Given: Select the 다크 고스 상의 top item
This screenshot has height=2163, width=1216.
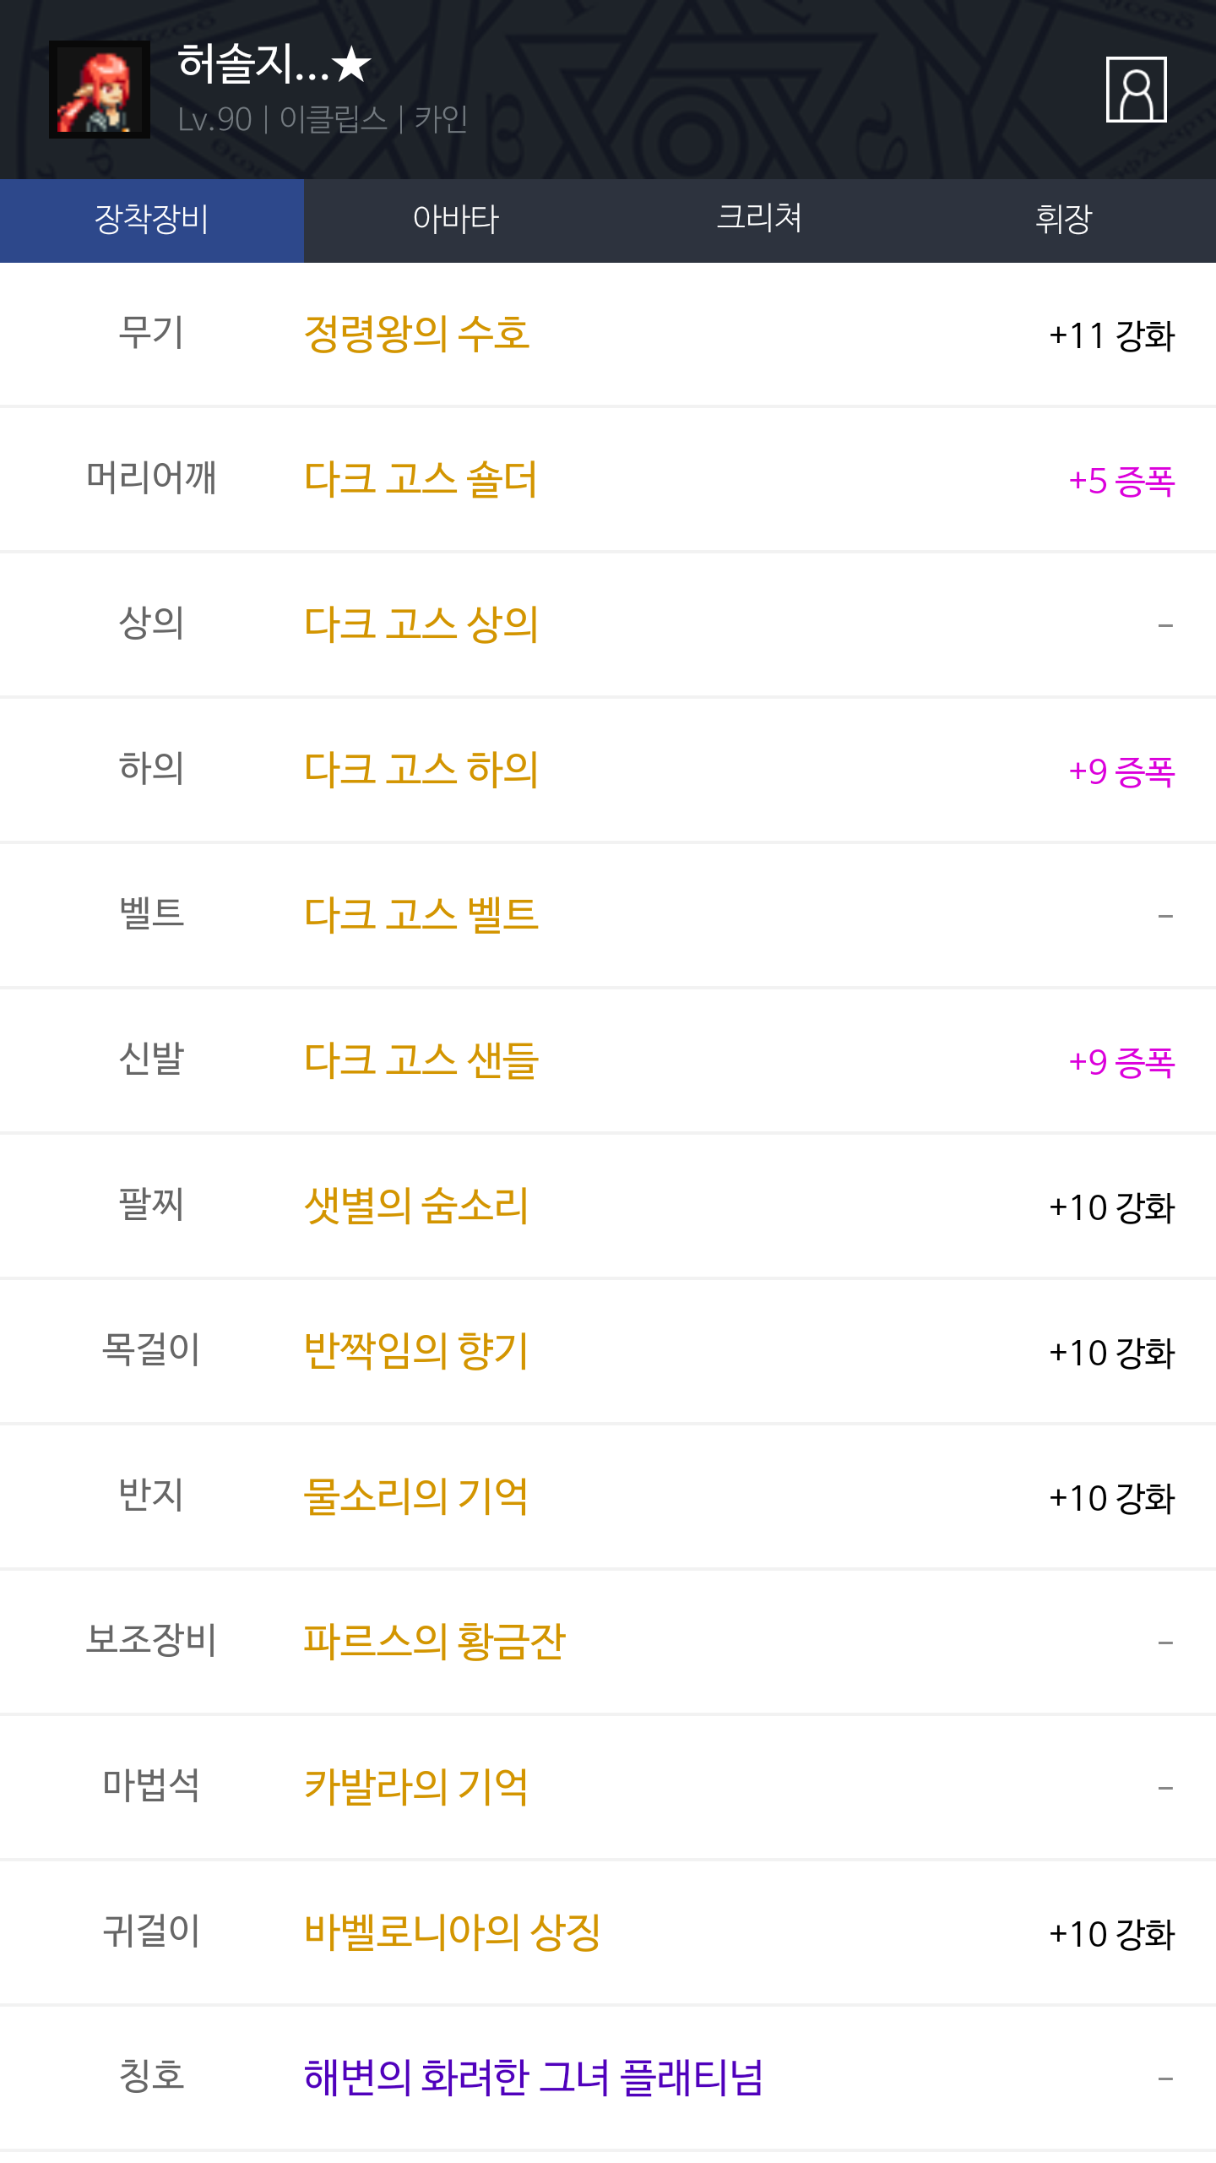Looking at the screenshot, I should tap(421, 625).
